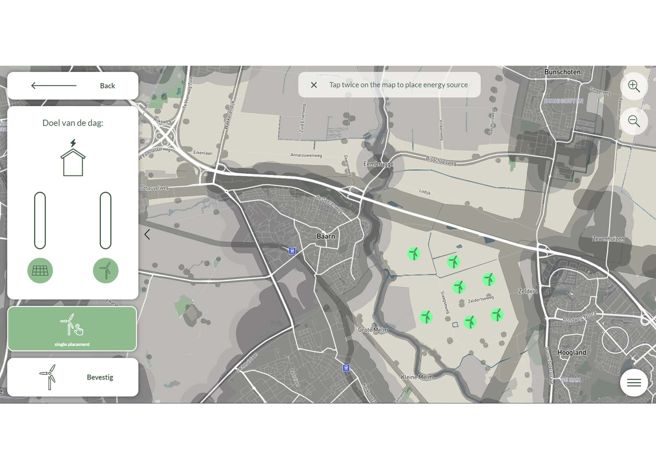Click the Tap twice instruction text
Viewport: 656px width, 464px height.
(x=398, y=85)
